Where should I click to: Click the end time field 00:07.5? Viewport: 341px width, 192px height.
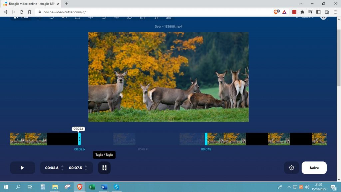[x=75, y=168]
